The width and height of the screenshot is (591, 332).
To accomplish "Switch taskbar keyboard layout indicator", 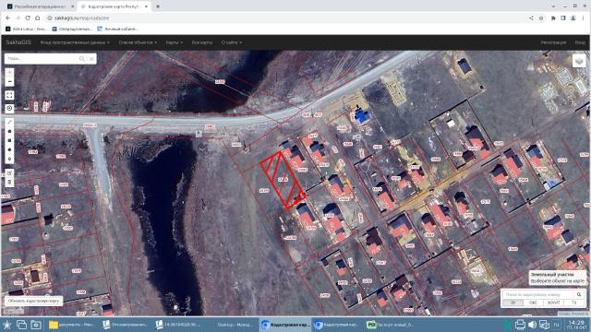I will (x=556, y=325).
